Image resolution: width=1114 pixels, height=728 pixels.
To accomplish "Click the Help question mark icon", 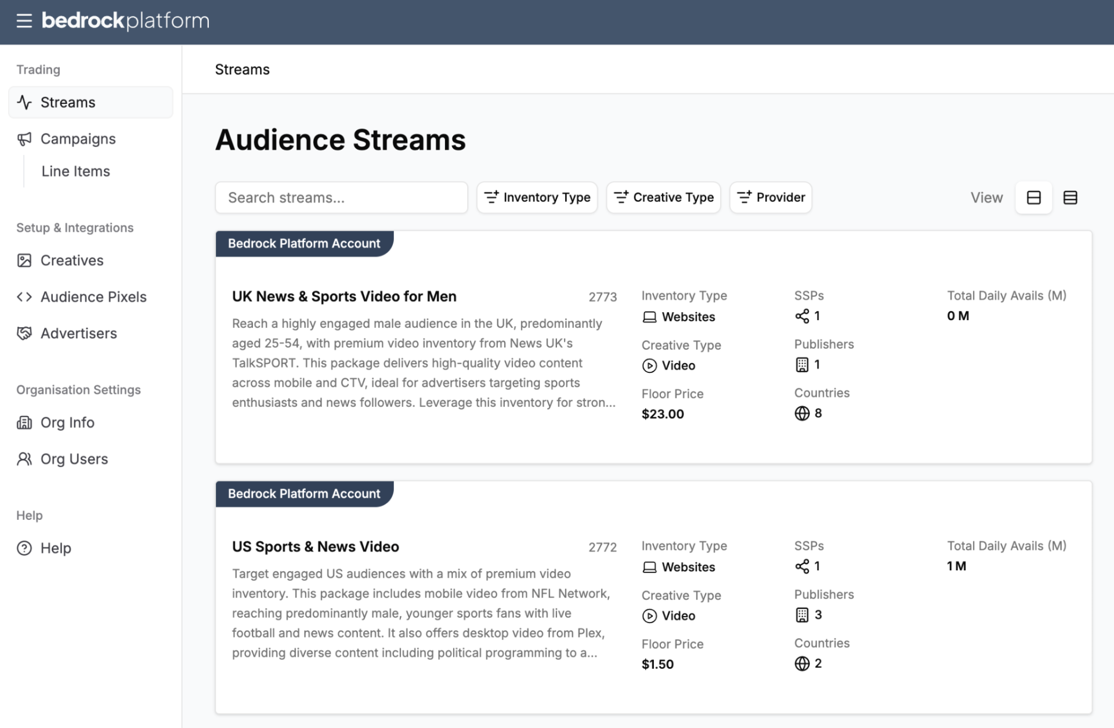I will (x=24, y=548).
